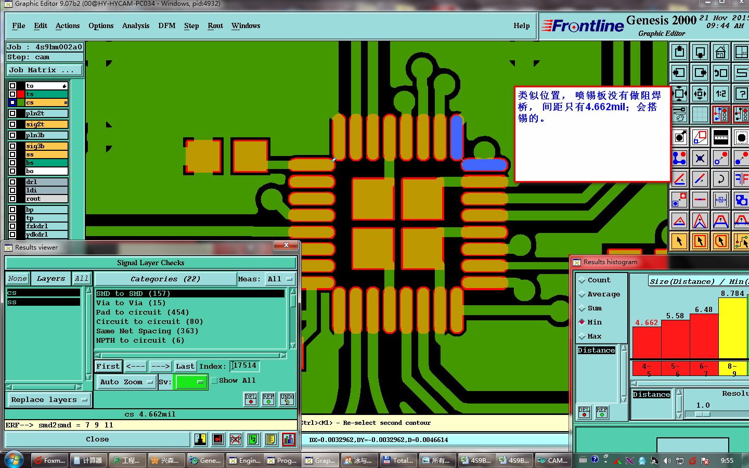
Task: Click the UNDO icon in Results viewer
Action: tap(287, 399)
